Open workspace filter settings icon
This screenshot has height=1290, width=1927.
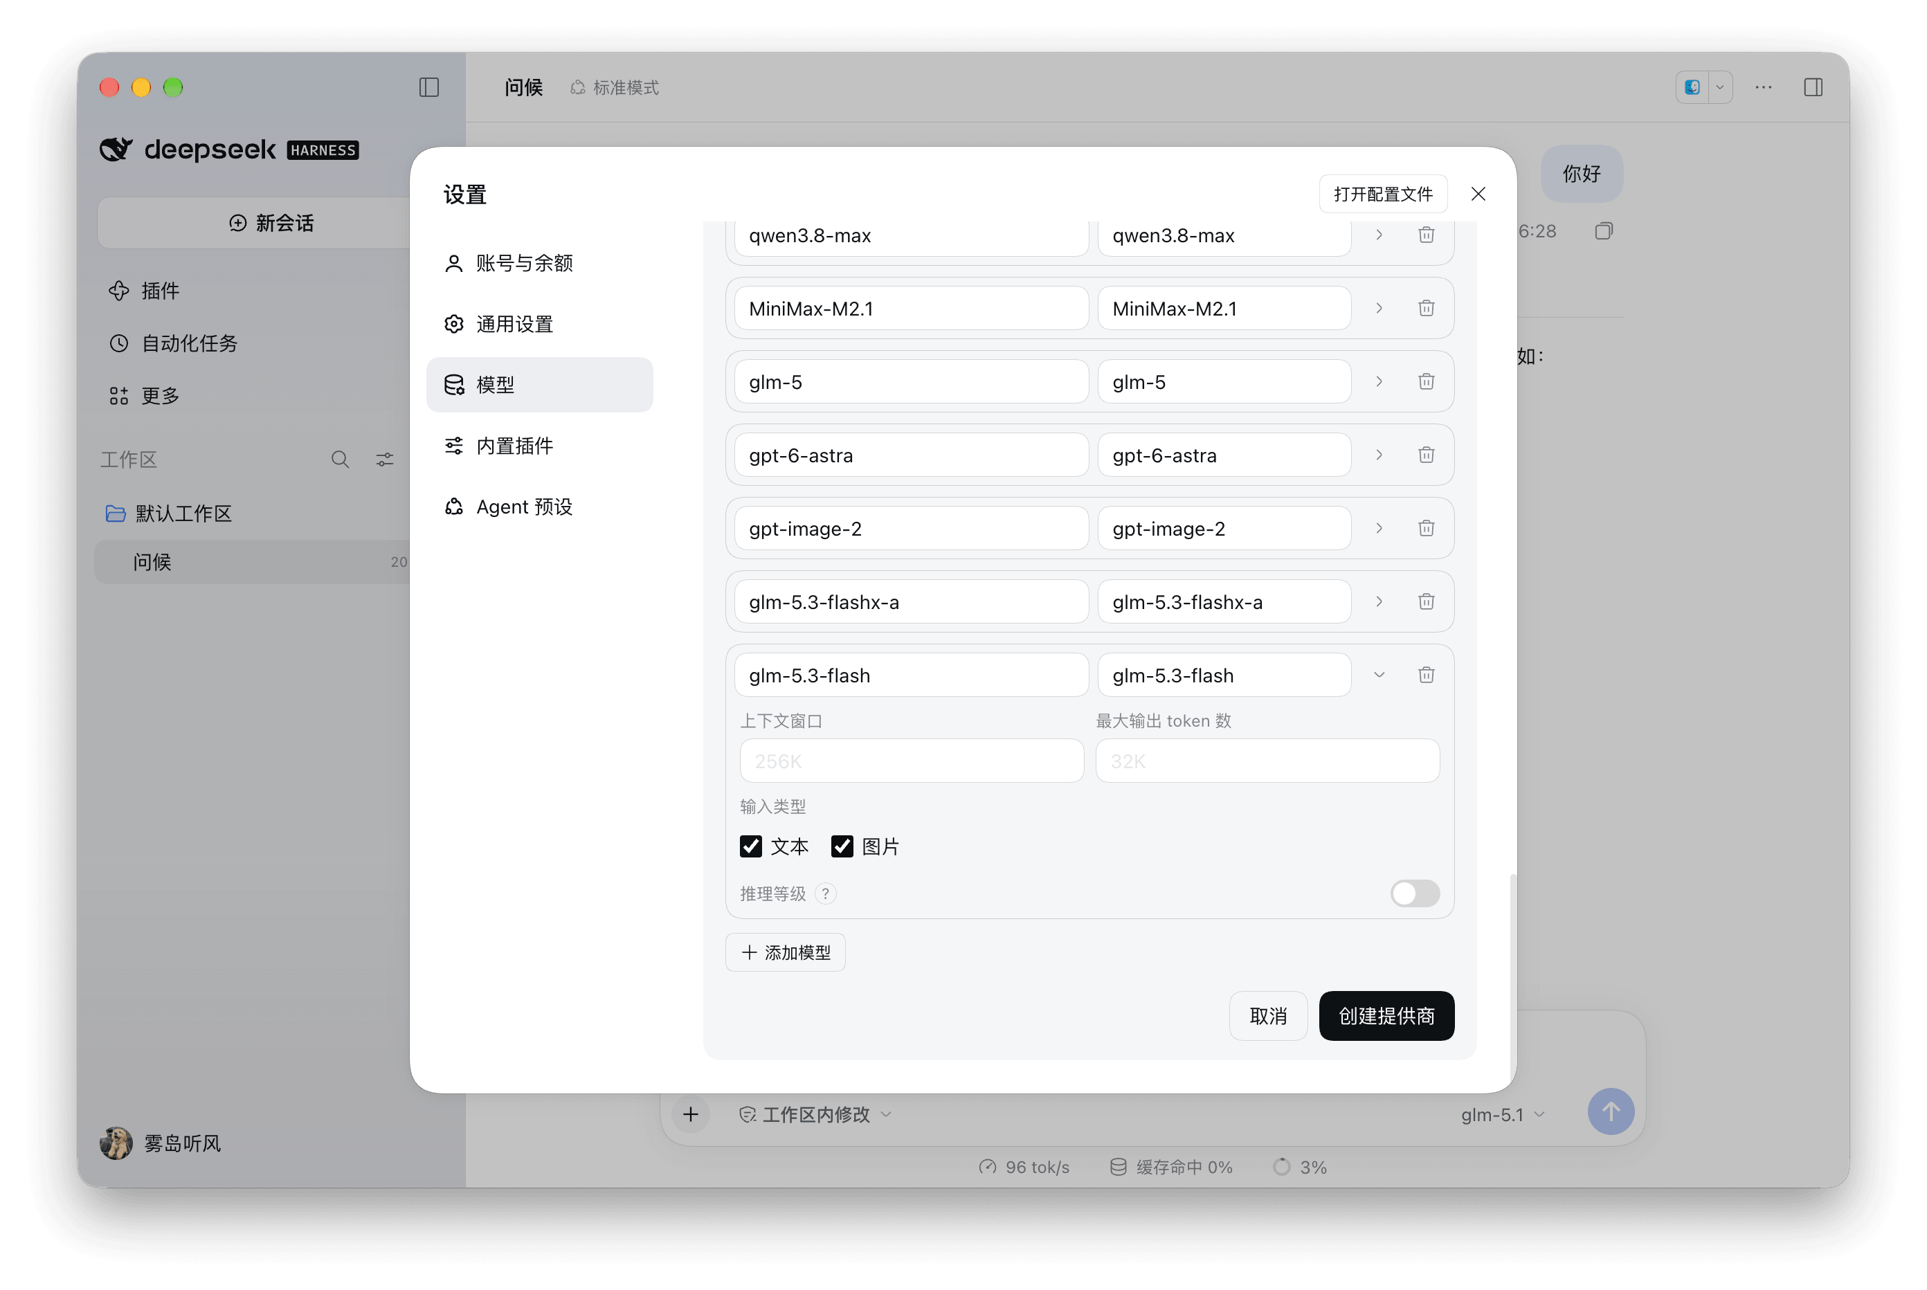(384, 459)
